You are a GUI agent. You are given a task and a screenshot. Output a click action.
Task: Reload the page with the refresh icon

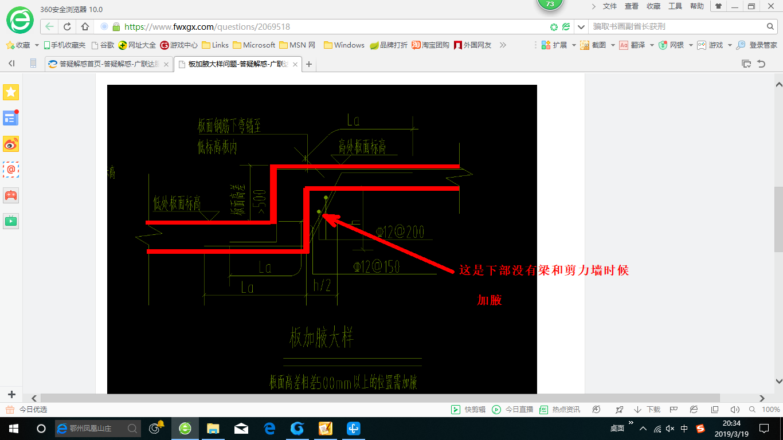(67, 26)
